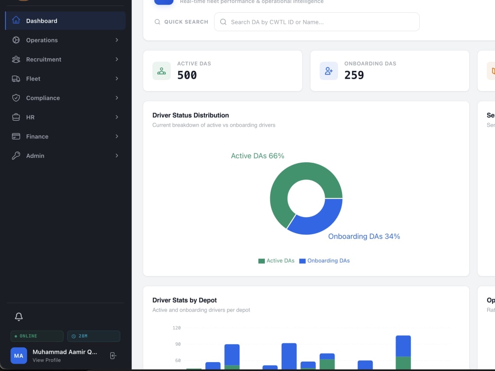Screen dimensions: 495x371
Task: Open the Fleet menu item
Action: click(x=65, y=79)
